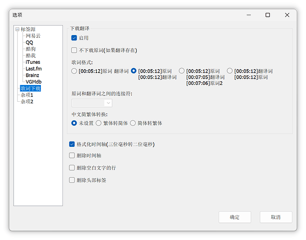Open 杂项1 settings page
This screenshot has width=306, height=240.
coord(27,95)
